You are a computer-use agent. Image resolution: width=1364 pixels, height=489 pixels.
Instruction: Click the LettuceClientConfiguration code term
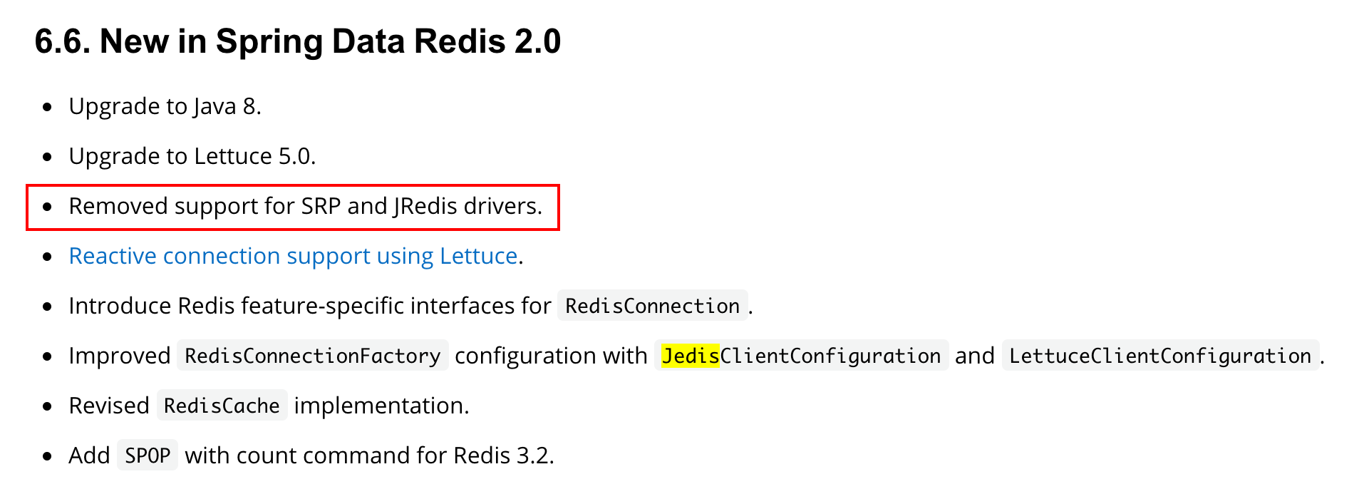tap(1160, 356)
